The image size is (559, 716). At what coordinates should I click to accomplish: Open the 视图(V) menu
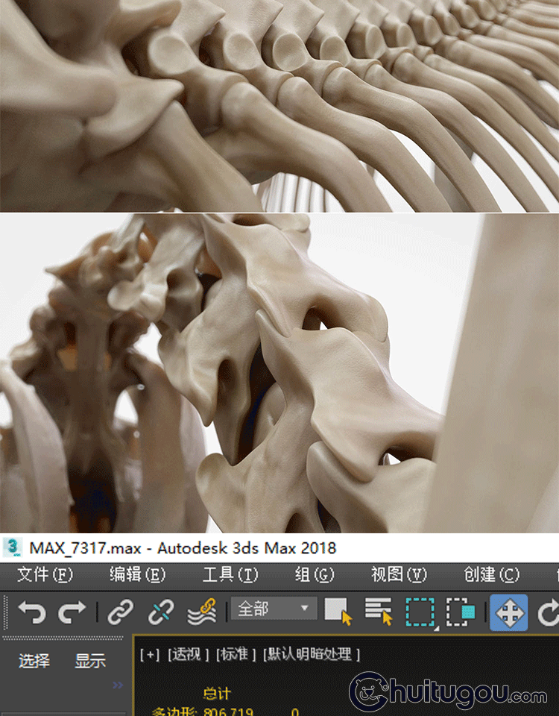tap(399, 574)
